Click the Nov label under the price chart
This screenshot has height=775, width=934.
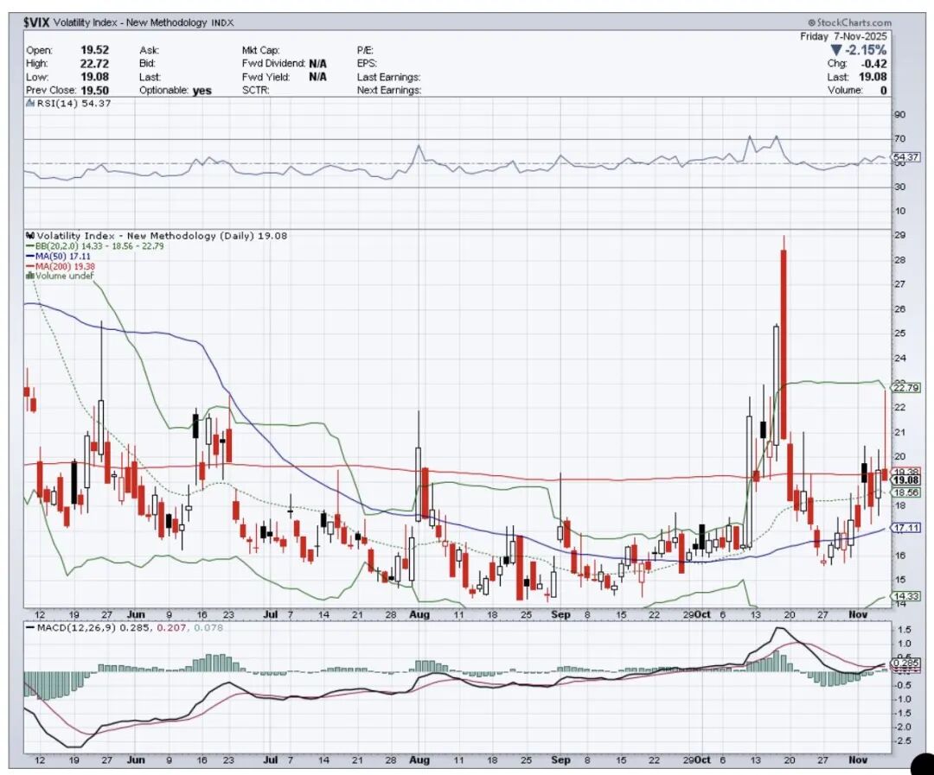click(x=858, y=614)
